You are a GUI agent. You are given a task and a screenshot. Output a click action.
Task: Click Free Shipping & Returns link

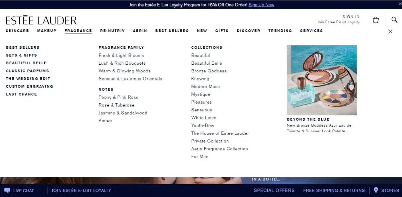pos(334,190)
